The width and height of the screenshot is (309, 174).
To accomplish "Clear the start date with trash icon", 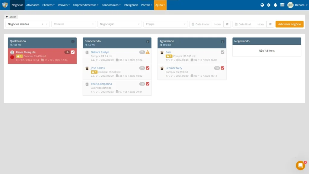I will tap(227, 24).
